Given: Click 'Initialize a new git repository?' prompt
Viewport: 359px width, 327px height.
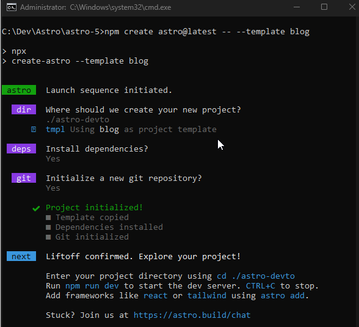Looking at the screenshot, I should point(124,178).
